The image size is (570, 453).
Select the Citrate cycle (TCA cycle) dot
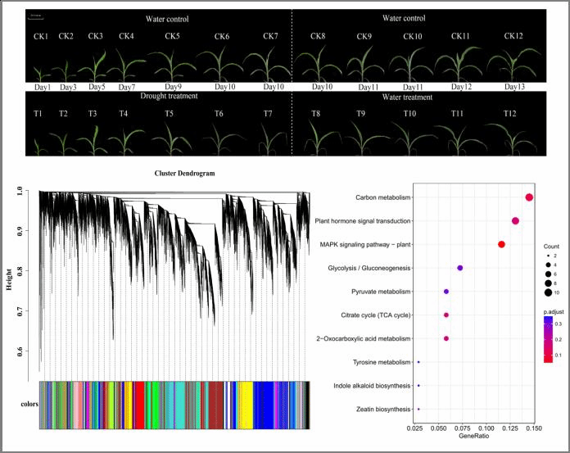coord(446,315)
